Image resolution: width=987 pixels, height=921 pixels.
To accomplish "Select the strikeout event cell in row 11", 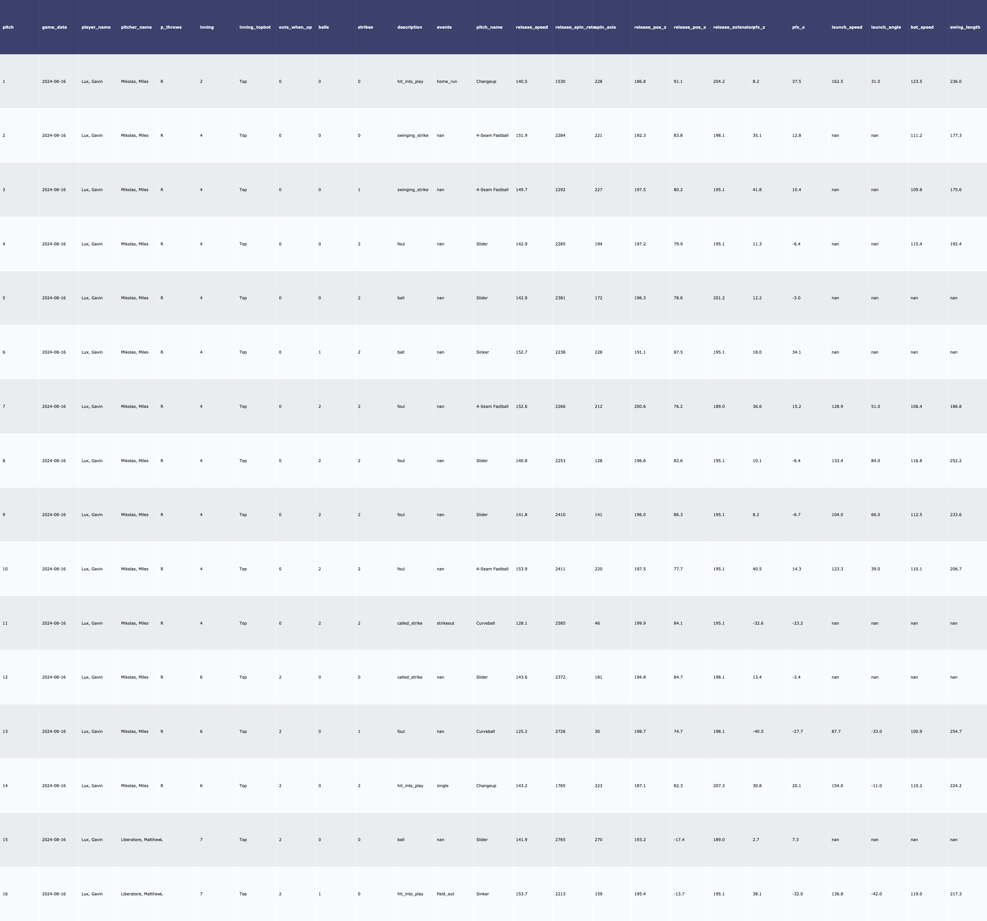I will click(x=445, y=623).
